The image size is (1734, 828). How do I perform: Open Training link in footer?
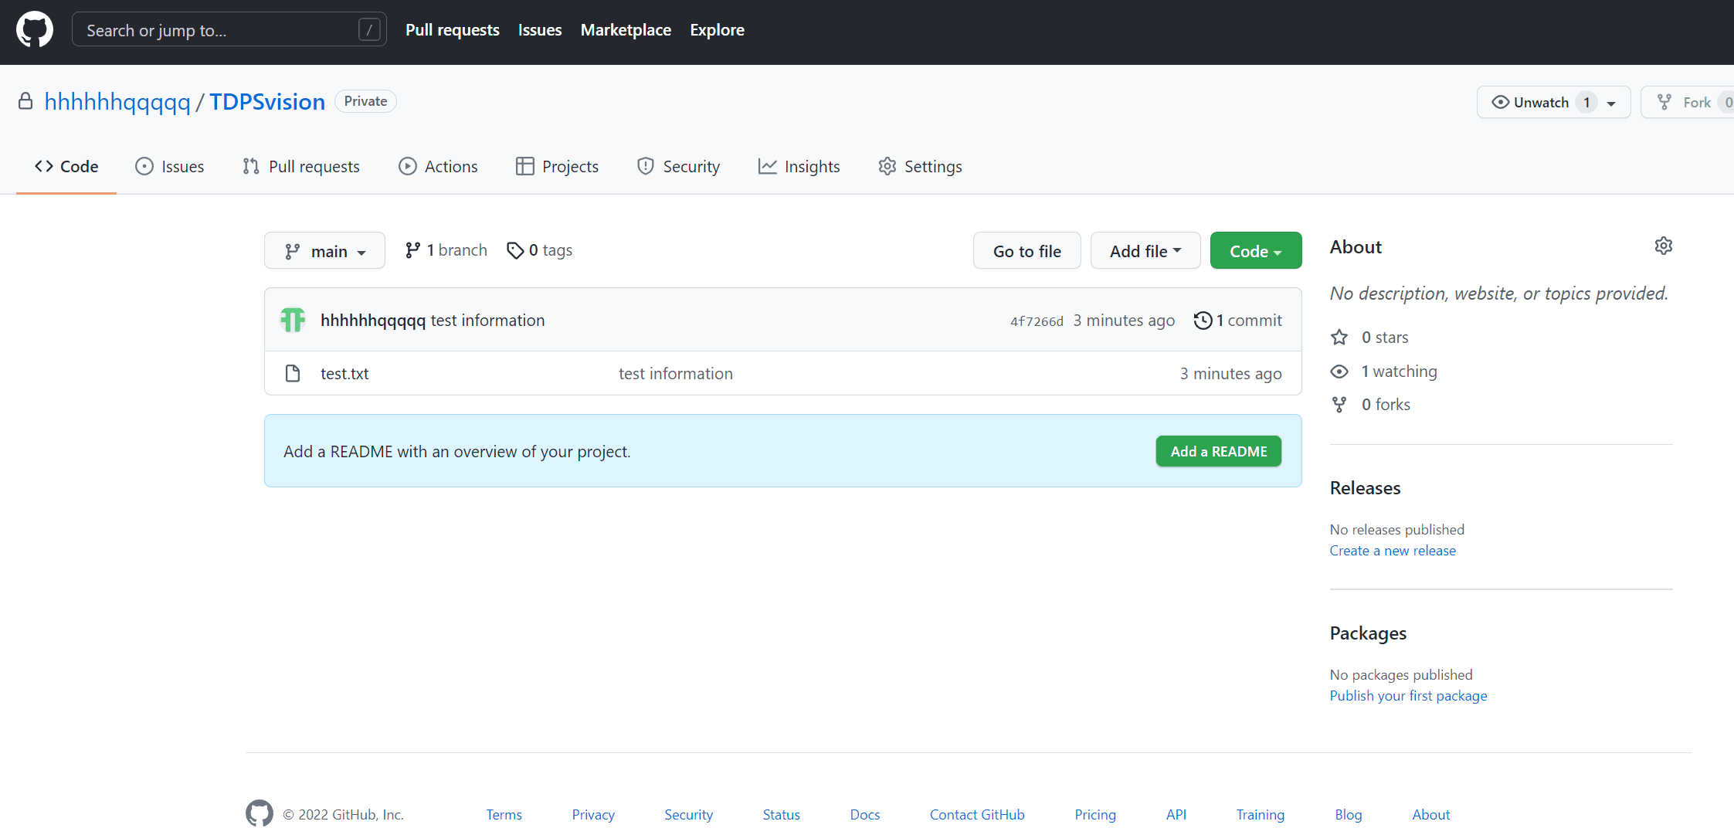(x=1261, y=814)
